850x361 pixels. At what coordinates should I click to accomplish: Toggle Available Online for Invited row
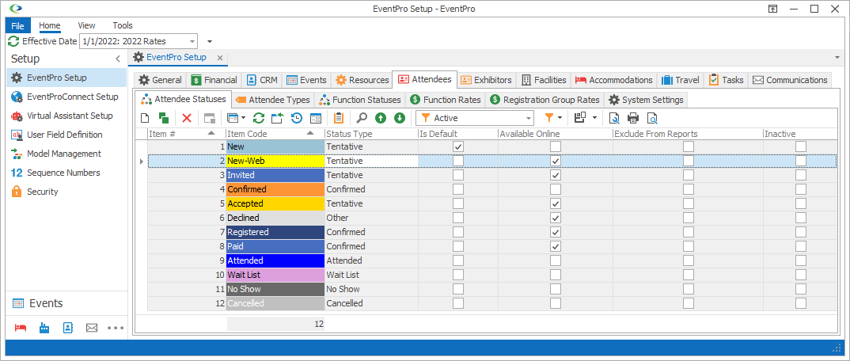pyautogui.click(x=555, y=175)
